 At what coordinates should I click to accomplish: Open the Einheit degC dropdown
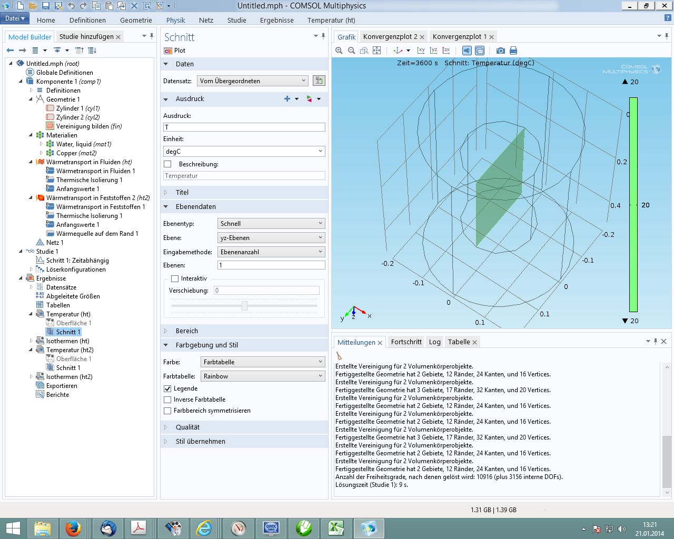pos(244,151)
